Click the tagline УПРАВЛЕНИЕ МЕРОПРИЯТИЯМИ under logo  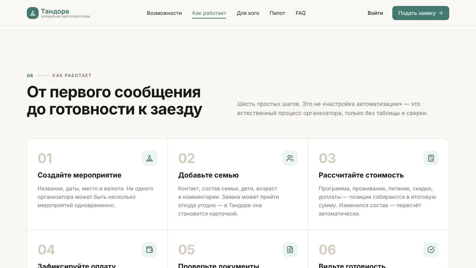(x=65, y=17)
